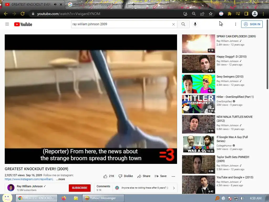
Task: Click the 2,929,137 views count text
Action: pos(15,175)
